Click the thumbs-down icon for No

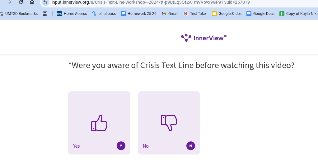pyautogui.click(x=169, y=123)
